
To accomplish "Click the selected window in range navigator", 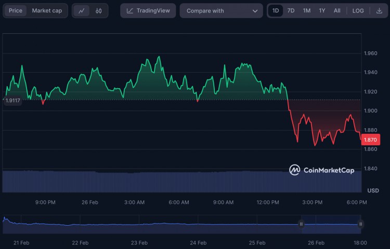I will [x=331, y=224].
